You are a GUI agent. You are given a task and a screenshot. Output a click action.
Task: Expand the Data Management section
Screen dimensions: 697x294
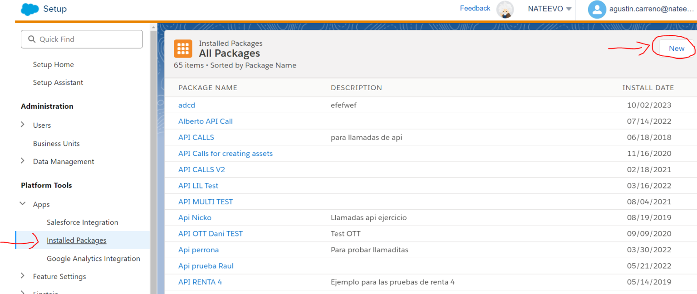point(22,161)
